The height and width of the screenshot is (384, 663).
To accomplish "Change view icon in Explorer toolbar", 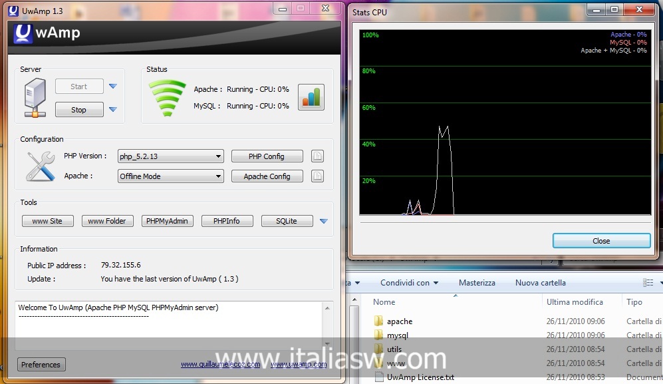I will tap(648, 282).
